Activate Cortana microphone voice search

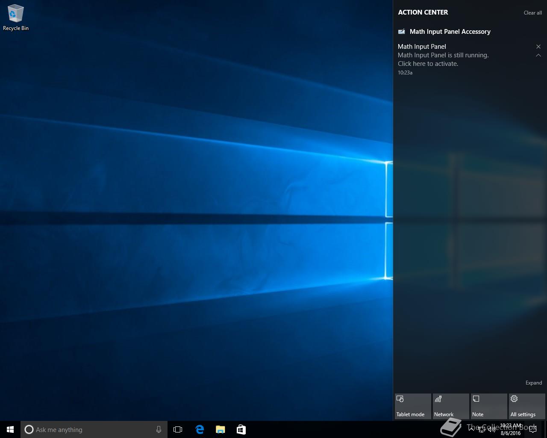pyautogui.click(x=159, y=429)
